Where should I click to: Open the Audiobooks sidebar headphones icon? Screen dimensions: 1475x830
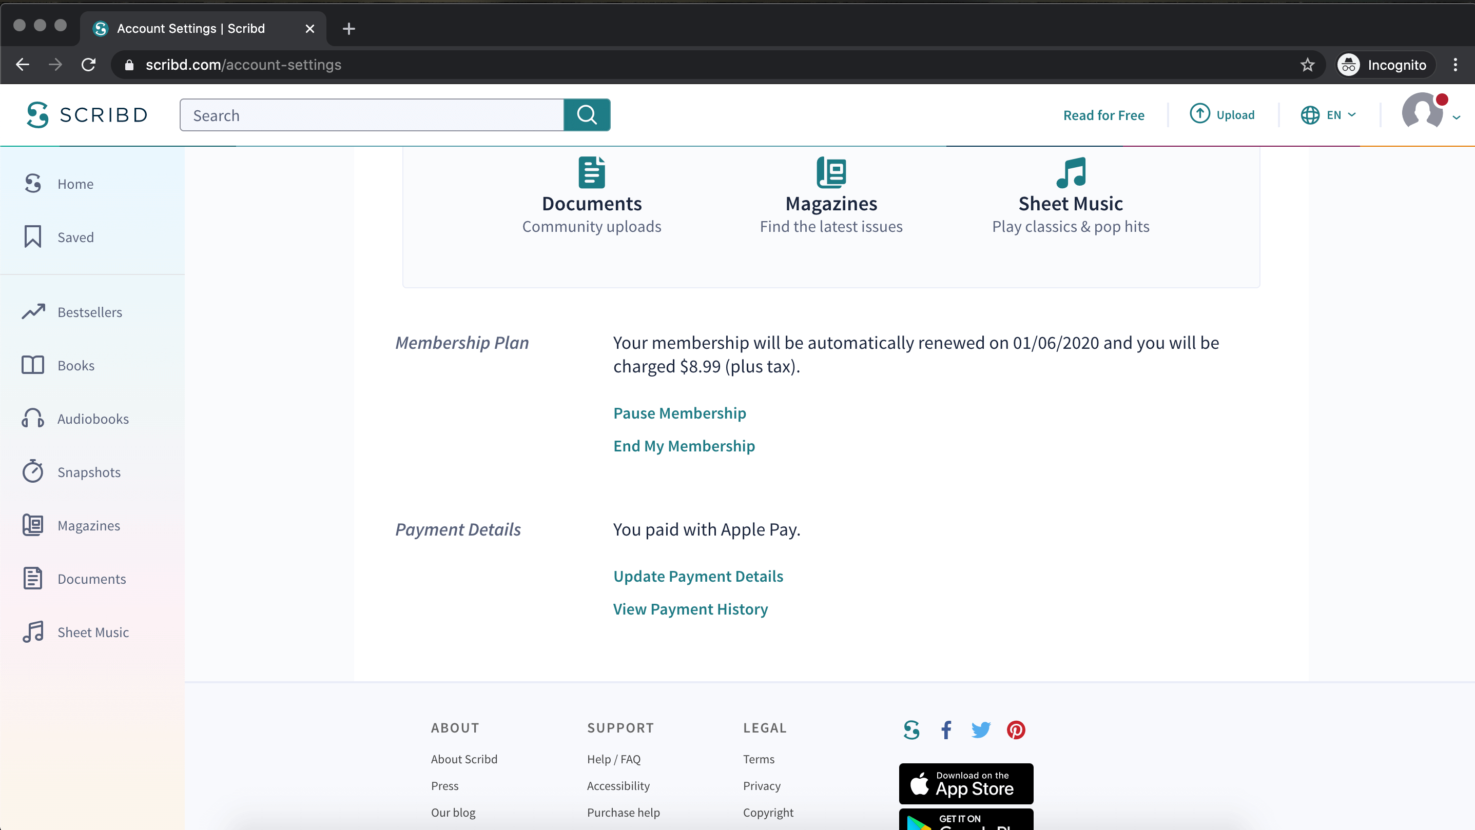[x=33, y=419]
